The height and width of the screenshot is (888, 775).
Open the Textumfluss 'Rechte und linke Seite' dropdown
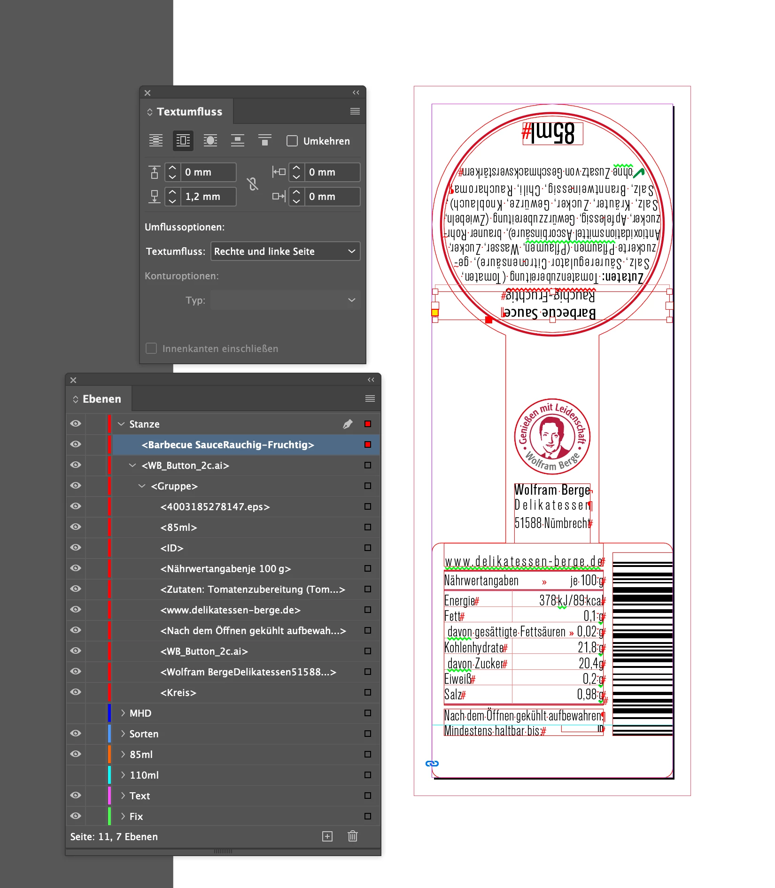tap(285, 251)
